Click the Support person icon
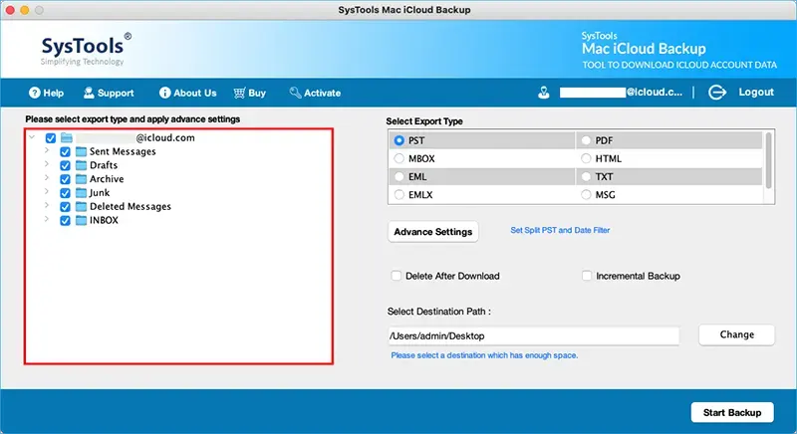The width and height of the screenshot is (797, 434). pyautogui.click(x=89, y=93)
